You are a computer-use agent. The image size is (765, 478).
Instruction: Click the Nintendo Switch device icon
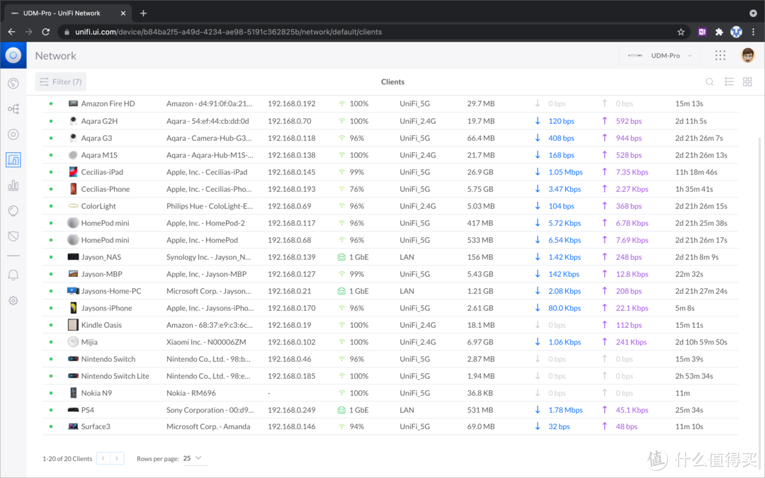pos(73,359)
